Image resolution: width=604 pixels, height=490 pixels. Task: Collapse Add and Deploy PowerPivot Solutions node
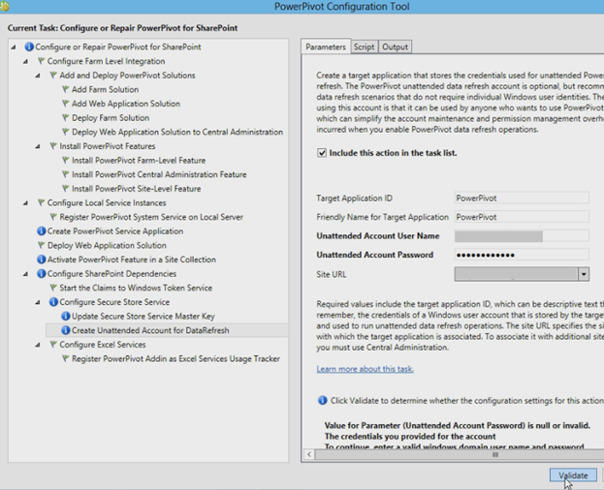point(38,76)
